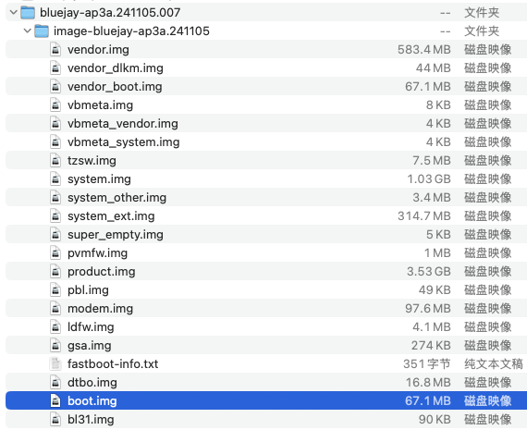This screenshot has height=430, width=527.
Task: Select the system.img disk image icon
Action: [55, 178]
